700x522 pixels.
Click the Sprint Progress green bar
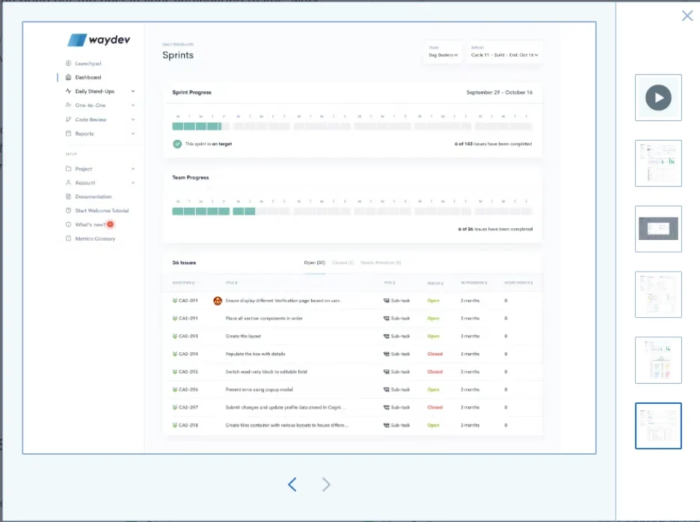(197, 126)
